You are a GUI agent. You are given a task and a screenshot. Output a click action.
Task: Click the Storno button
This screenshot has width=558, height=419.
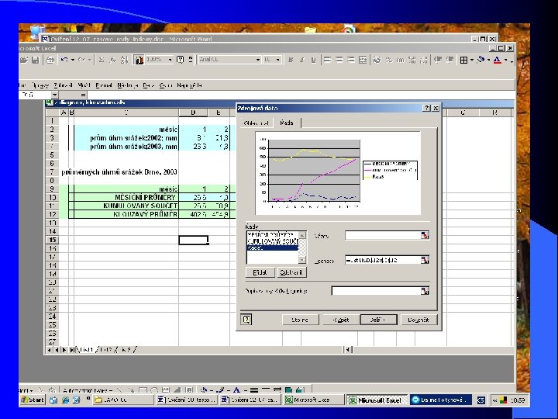pos(301,320)
